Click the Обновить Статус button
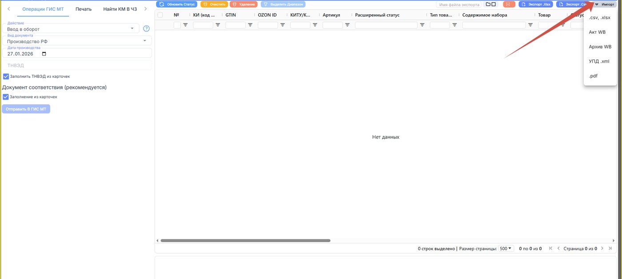Screen dimensions: 622x279 [x=177, y=4]
